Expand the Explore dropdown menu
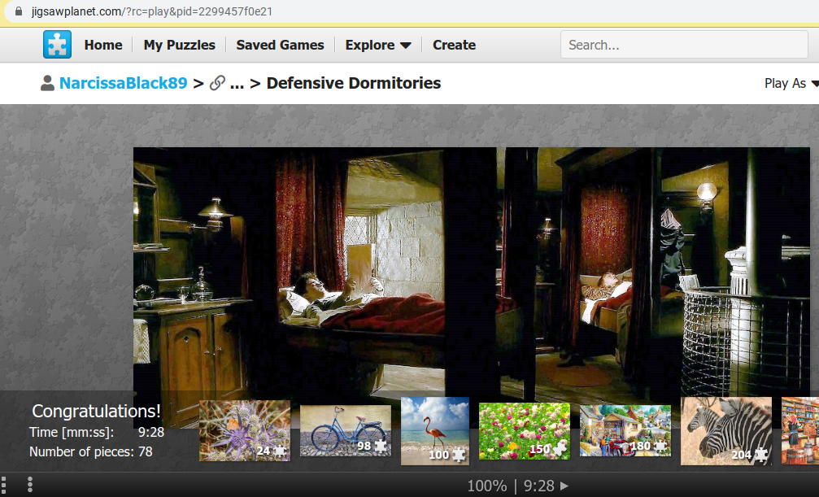 click(x=378, y=45)
